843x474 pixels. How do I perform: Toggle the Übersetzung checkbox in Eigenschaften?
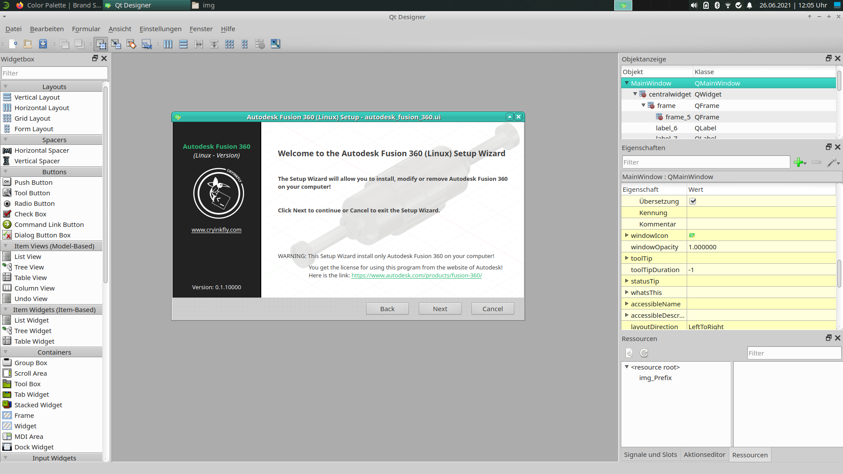click(693, 201)
